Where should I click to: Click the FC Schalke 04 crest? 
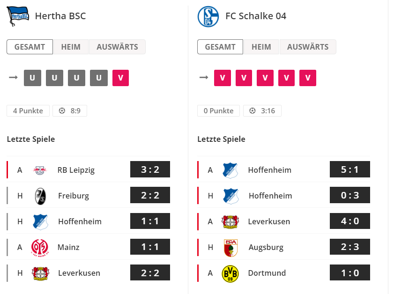tap(208, 16)
